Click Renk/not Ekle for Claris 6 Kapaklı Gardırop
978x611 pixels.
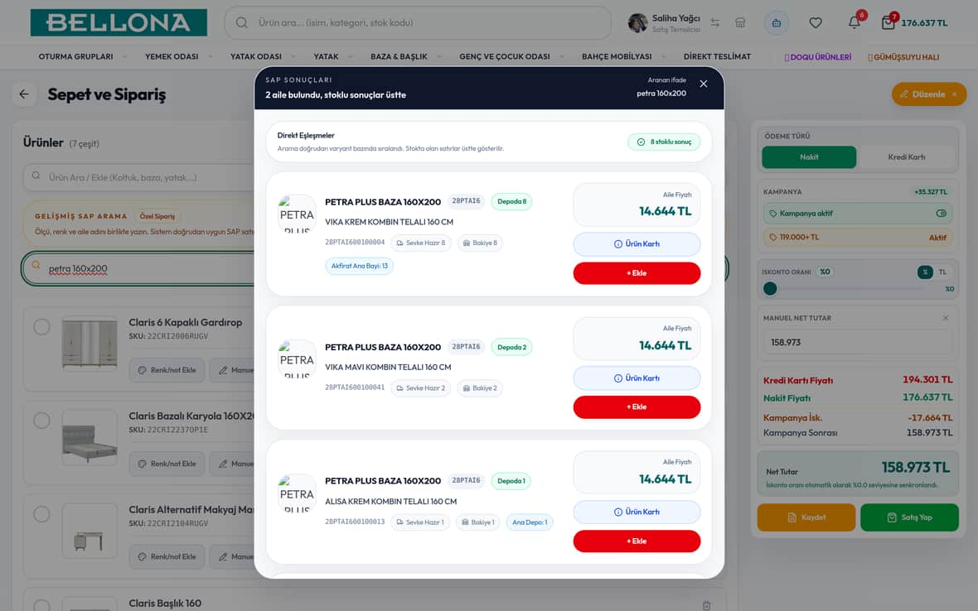point(167,370)
